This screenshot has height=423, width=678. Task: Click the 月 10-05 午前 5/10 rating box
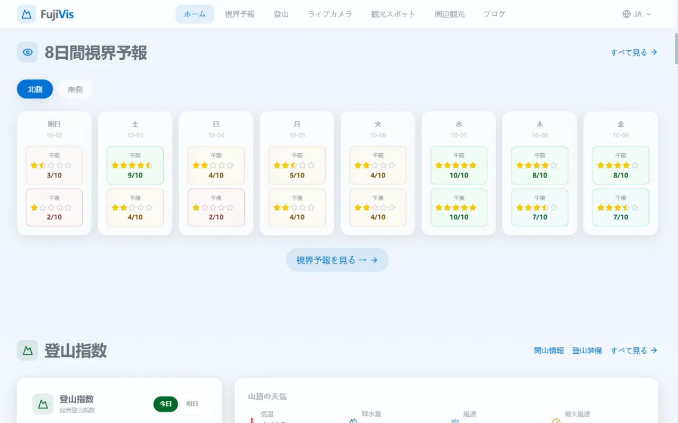297,165
